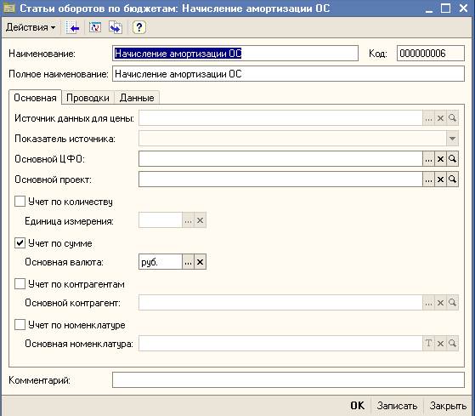
Task: Click the Основной ЦФО input field
Action: tap(280, 159)
